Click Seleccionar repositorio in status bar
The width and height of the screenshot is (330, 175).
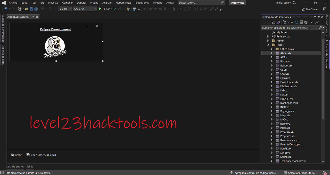(x=301, y=173)
